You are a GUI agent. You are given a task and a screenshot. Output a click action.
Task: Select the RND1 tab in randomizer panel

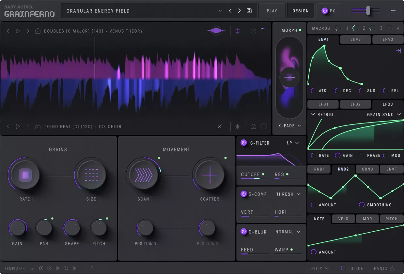click(x=319, y=169)
